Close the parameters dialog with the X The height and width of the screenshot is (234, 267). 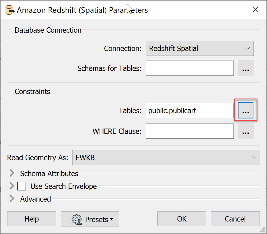255,10
